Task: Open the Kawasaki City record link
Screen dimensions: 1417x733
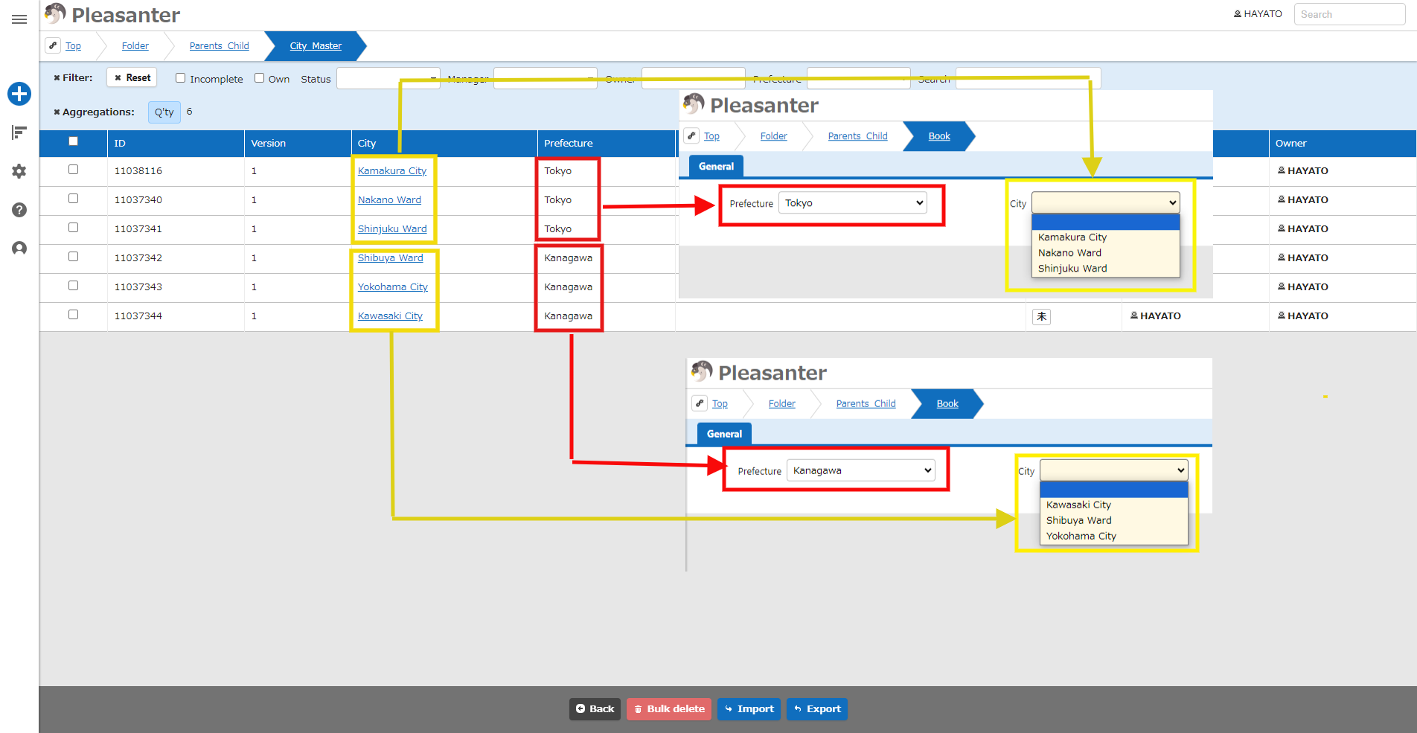Action: (390, 316)
